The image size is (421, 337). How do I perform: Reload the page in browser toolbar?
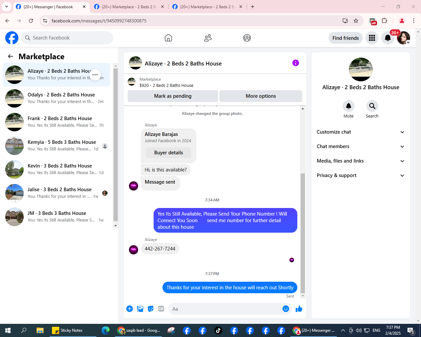31,21
